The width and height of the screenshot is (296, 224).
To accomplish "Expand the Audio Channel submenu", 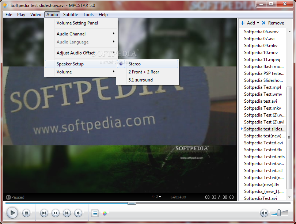I will pos(81,34).
